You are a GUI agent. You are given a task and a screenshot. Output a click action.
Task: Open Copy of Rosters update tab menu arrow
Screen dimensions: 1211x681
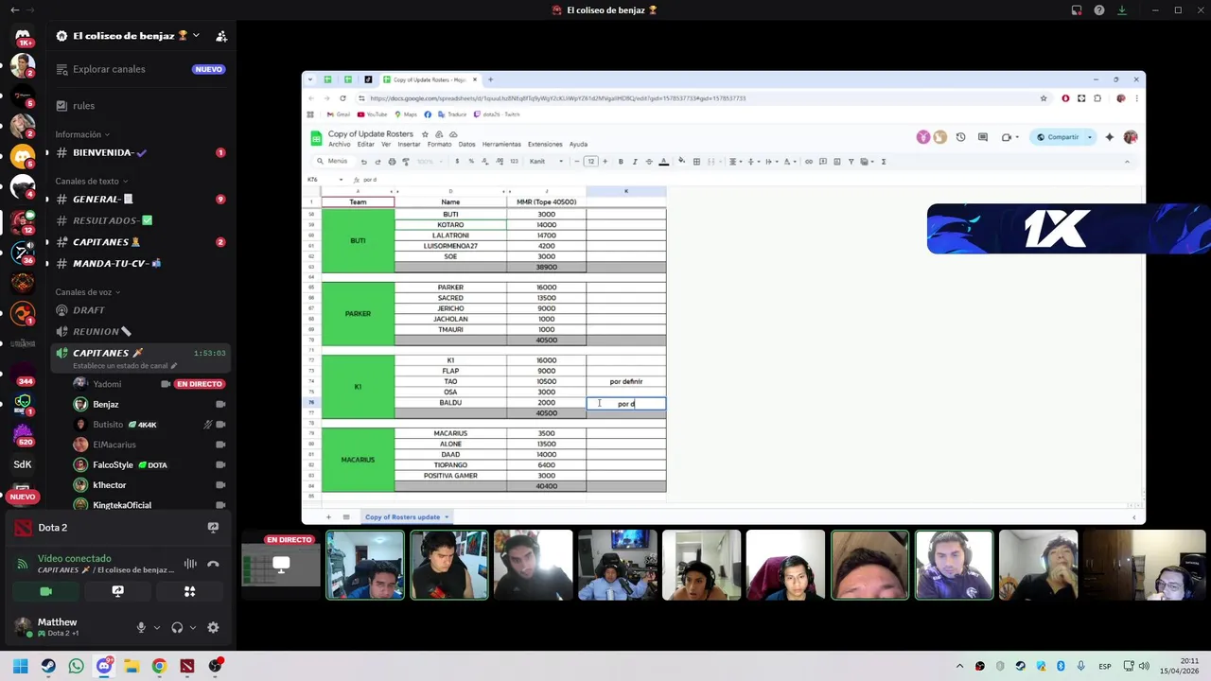(x=447, y=517)
